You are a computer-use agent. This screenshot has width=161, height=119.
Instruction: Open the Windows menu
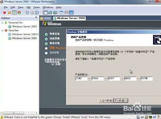(x=48, y=7)
